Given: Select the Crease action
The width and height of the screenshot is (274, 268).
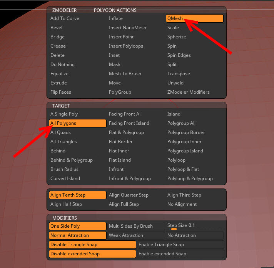Looking at the screenshot, I should [58, 46].
